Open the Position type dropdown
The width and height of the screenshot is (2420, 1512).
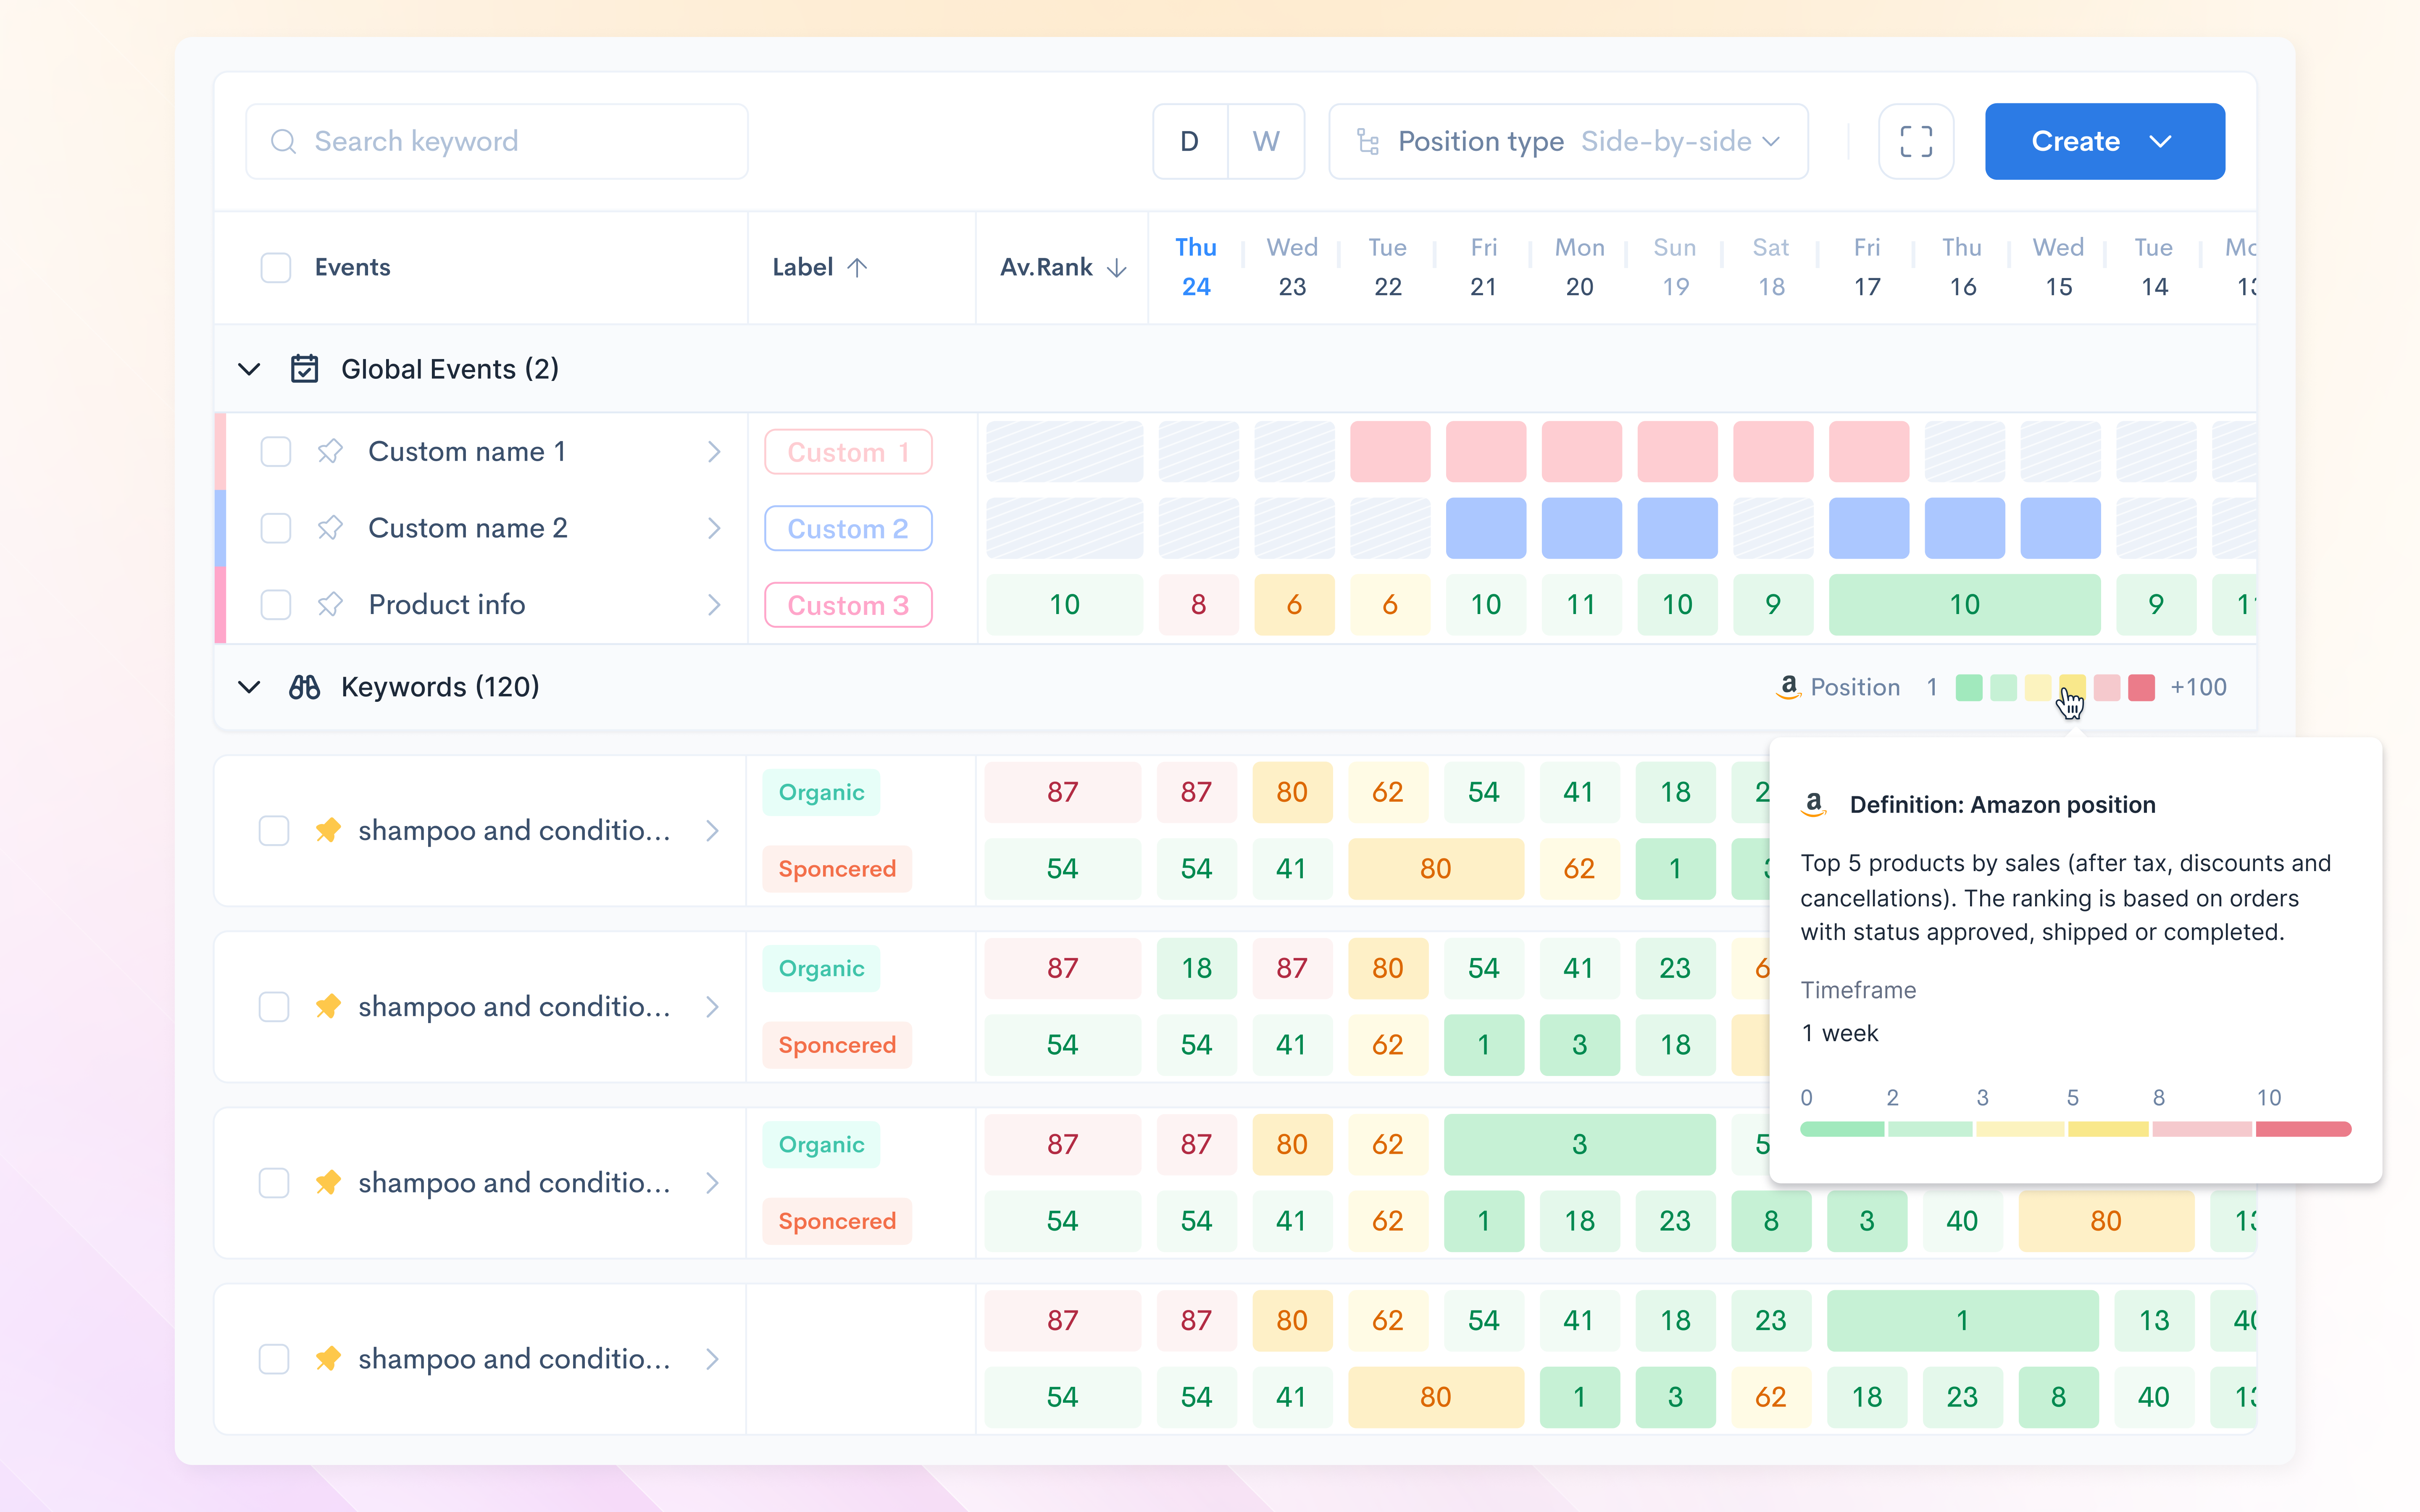coord(1568,141)
